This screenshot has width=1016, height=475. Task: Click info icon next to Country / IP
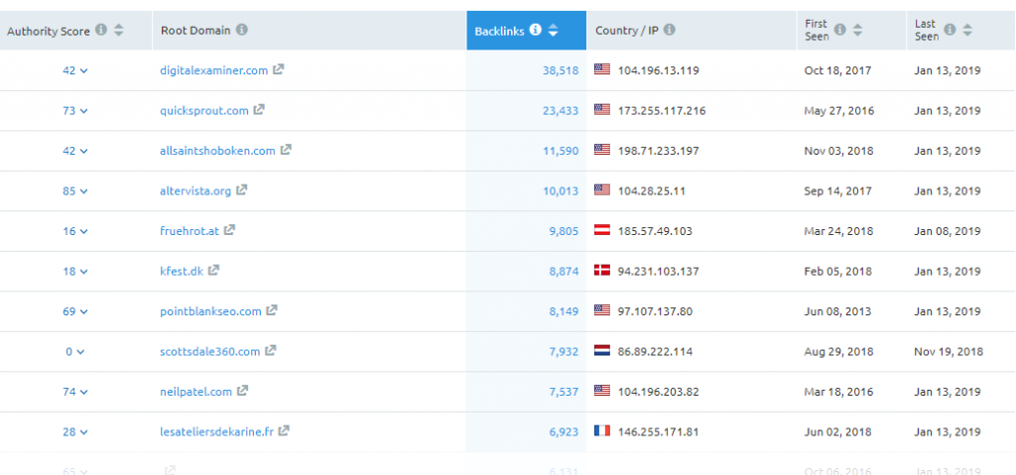point(670,30)
